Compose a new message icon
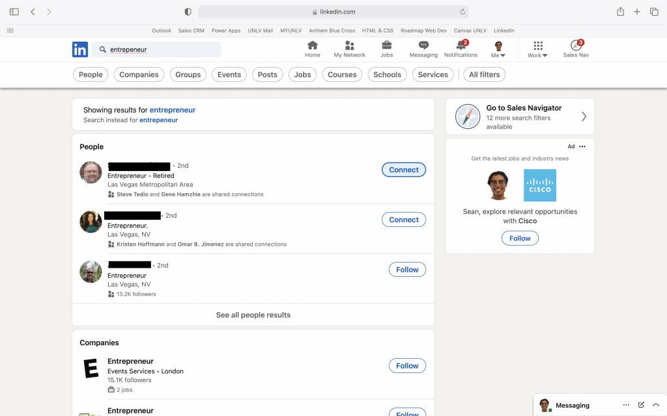Screen dimensions: 667x416 point(641,405)
